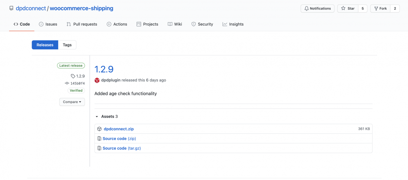This screenshot has height=180, width=408.
Task: Download the dpdconnect.zip asset
Action: click(119, 129)
